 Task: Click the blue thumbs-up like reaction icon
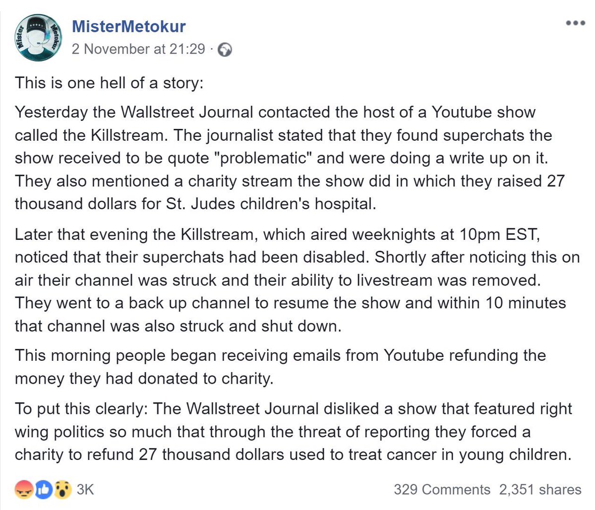pos(44,490)
